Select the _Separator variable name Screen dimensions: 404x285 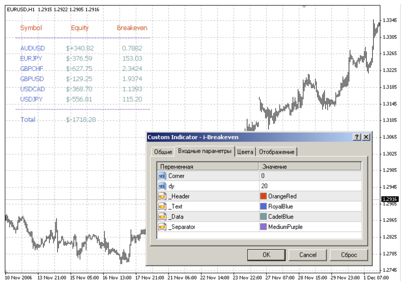tap(182, 227)
